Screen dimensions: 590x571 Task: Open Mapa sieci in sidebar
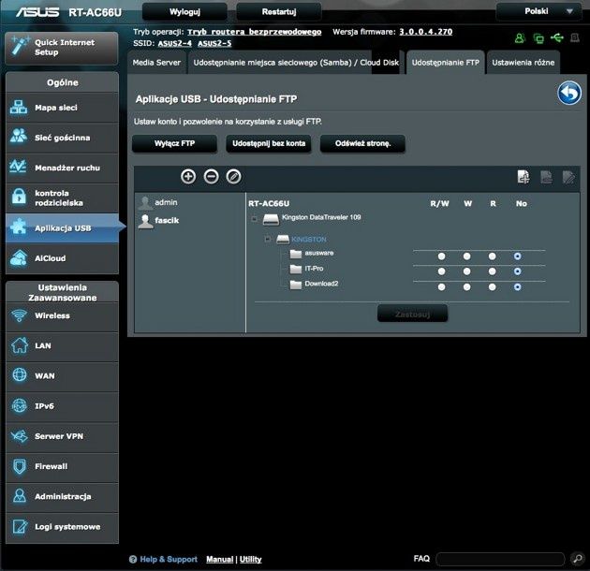[62, 108]
